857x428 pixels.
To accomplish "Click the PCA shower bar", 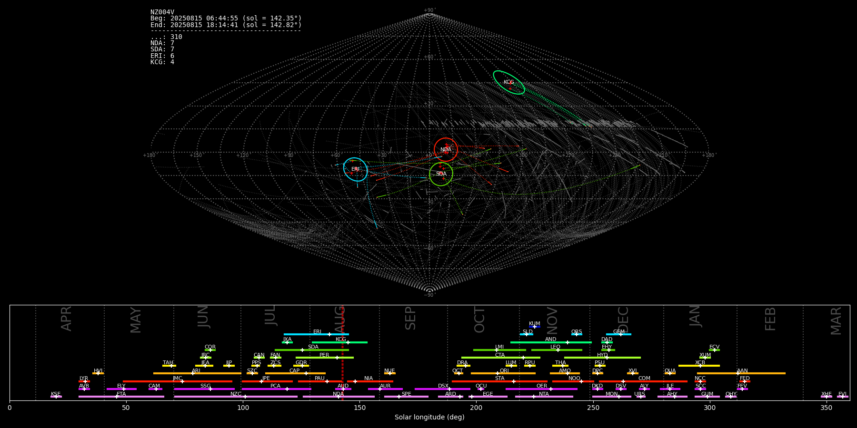I will coord(276,389).
